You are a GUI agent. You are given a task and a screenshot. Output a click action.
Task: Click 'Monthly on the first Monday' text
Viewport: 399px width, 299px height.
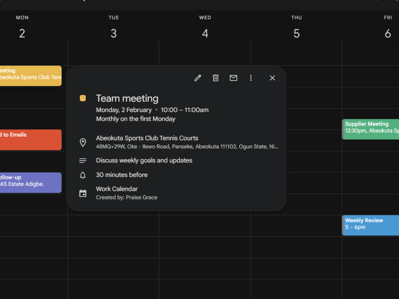136,119
